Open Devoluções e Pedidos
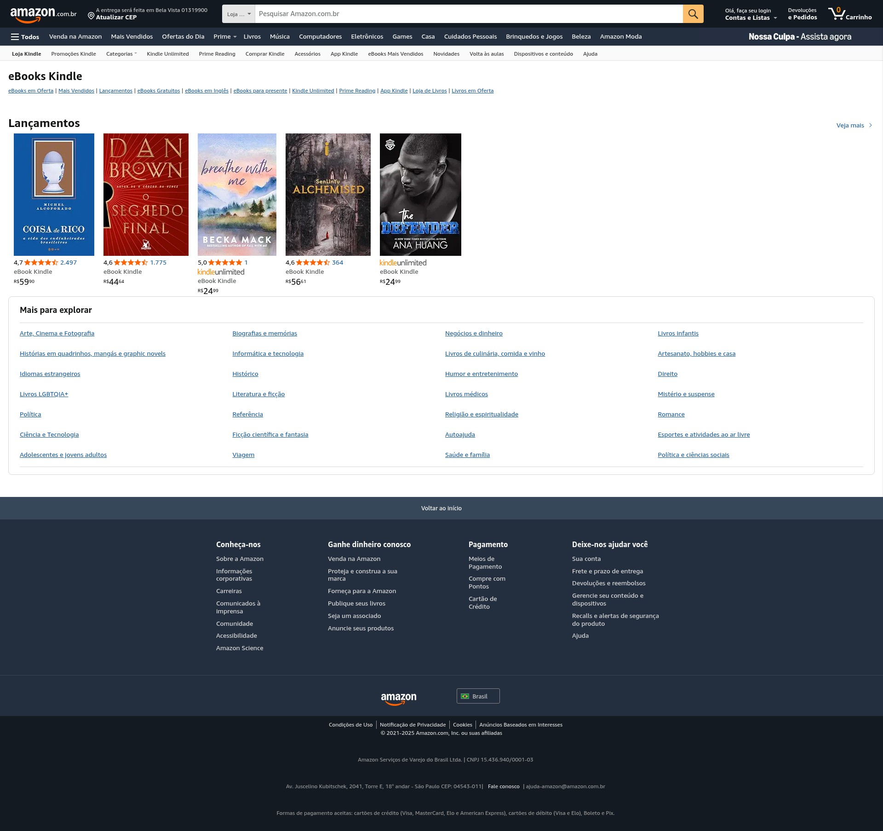The height and width of the screenshot is (831, 883). [x=803, y=14]
